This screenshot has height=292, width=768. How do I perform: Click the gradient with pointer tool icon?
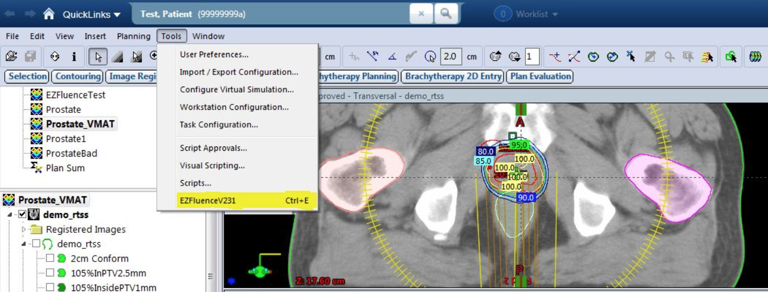(x=137, y=56)
